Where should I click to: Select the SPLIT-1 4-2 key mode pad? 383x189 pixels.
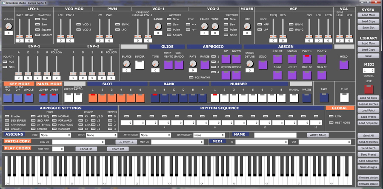[x=8, y=98]
